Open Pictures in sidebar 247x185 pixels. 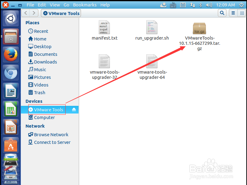[39, 77]
